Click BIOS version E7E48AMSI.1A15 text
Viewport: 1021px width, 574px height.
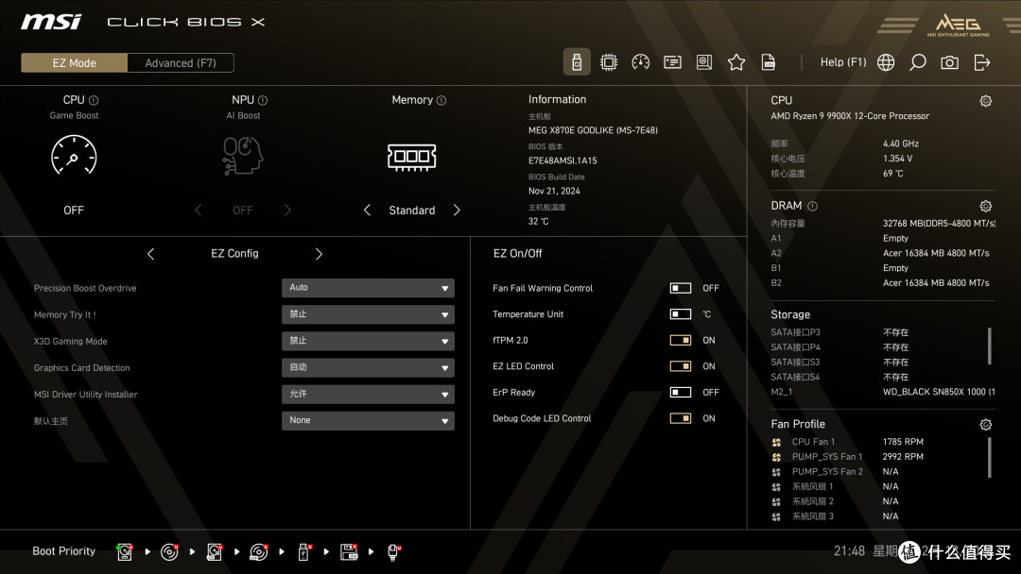[x=562, y=160]
